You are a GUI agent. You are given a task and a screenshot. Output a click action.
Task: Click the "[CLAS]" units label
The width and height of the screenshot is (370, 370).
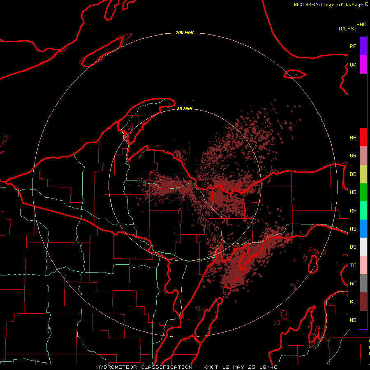coord(347,29)
